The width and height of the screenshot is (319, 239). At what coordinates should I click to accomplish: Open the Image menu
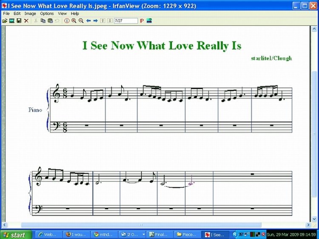pyautogui.click(x=30, y=14)
